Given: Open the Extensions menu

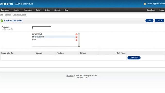Looking at the screenshot, I should click(x=28, y=10).
